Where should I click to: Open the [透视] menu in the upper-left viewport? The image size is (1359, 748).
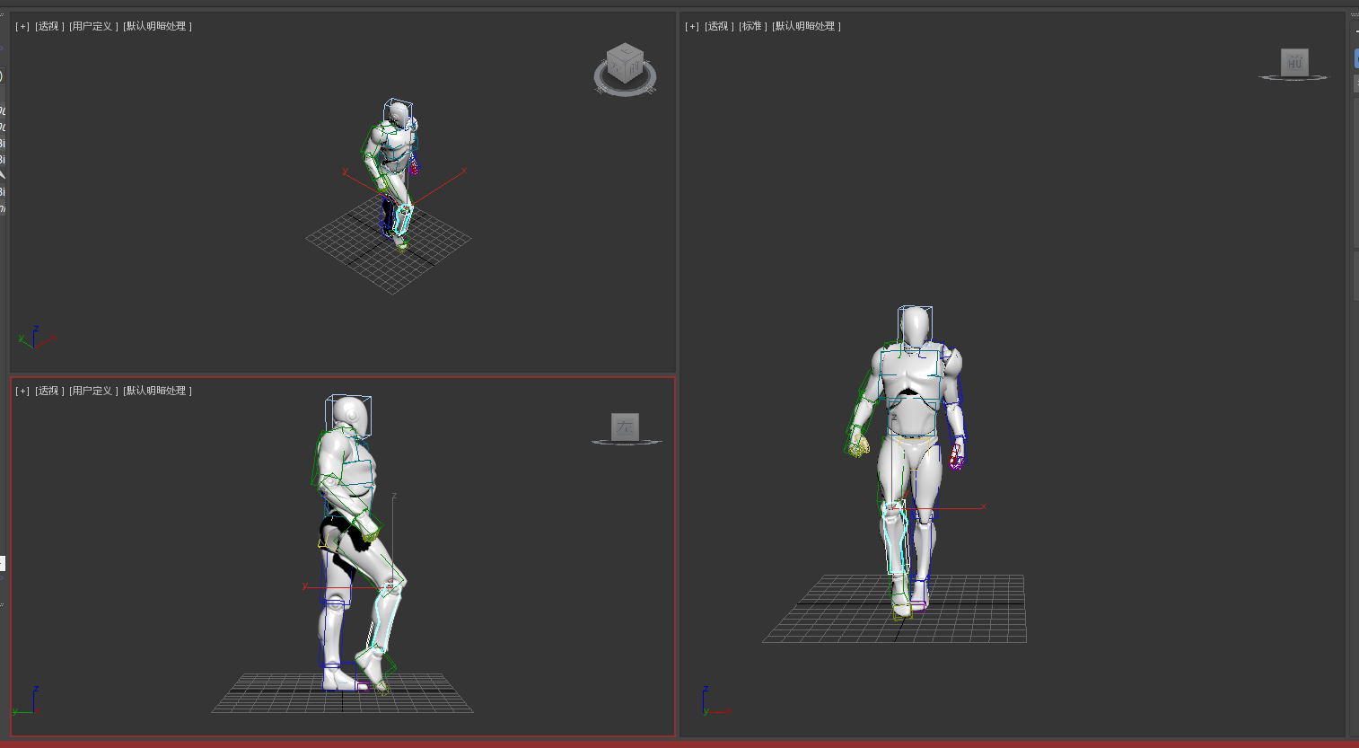[x=49, y=26]
